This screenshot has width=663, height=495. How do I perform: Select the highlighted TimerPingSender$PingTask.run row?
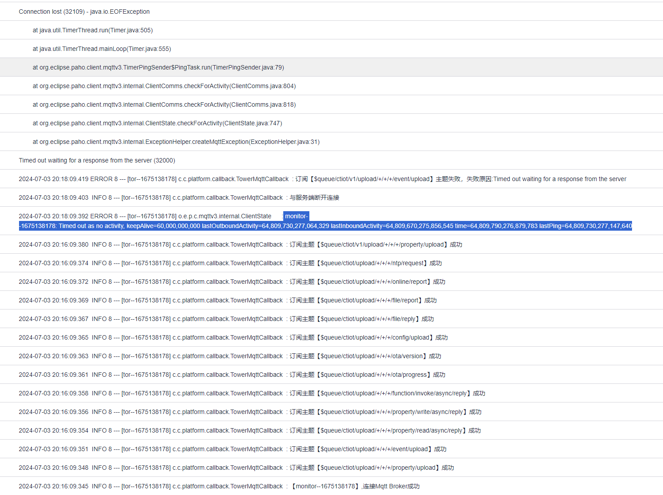click(158, 67)
